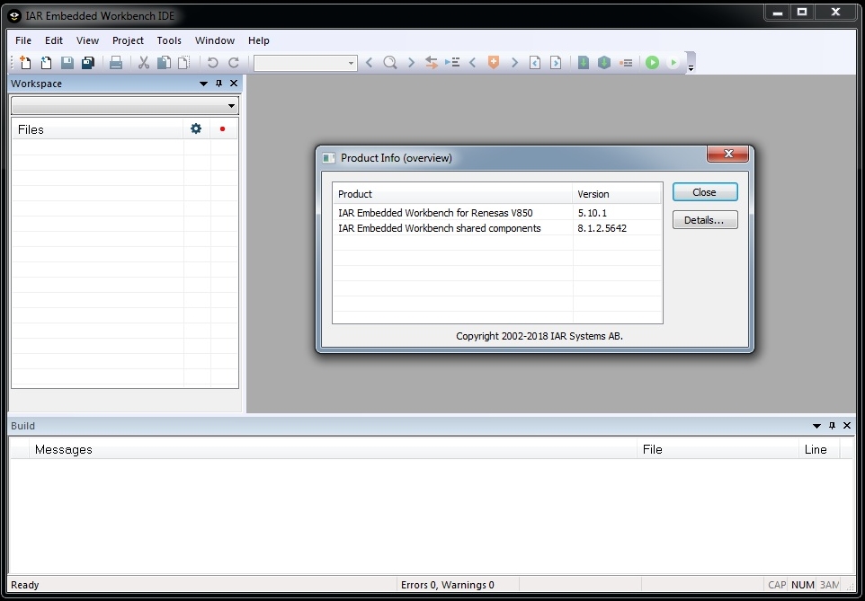
Task: Click Debug without Downloading small play icon
Action: pos(673,63)
